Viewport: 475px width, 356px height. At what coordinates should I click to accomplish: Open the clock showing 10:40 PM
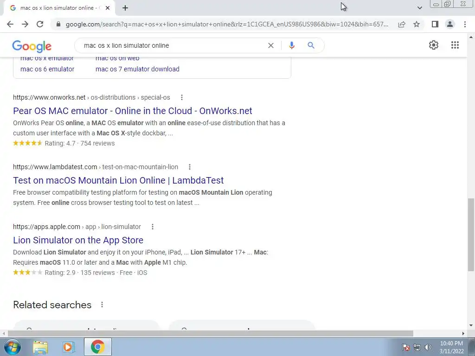click(451, 347)
